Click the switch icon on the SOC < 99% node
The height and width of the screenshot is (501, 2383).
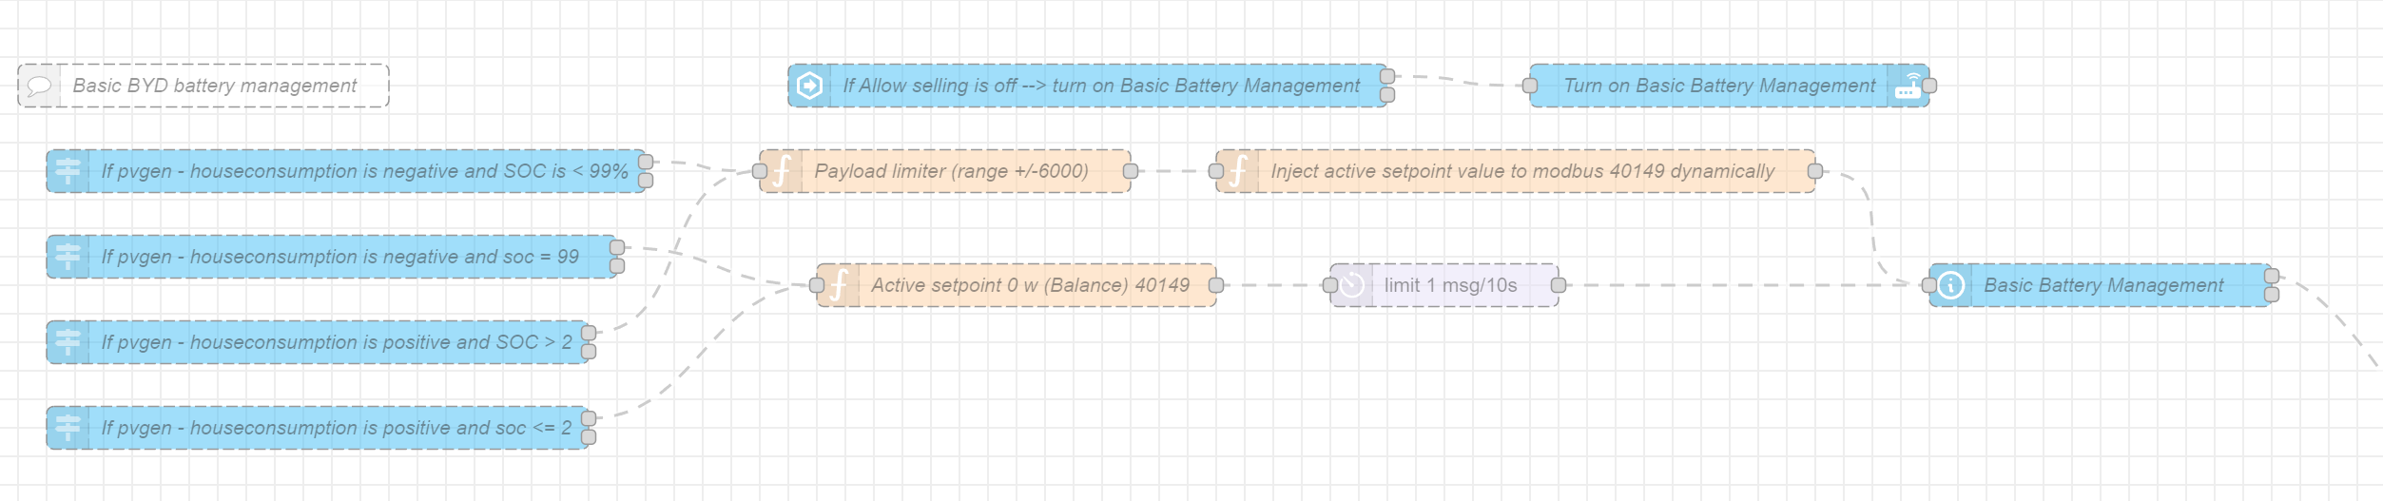tap(68, 171)
